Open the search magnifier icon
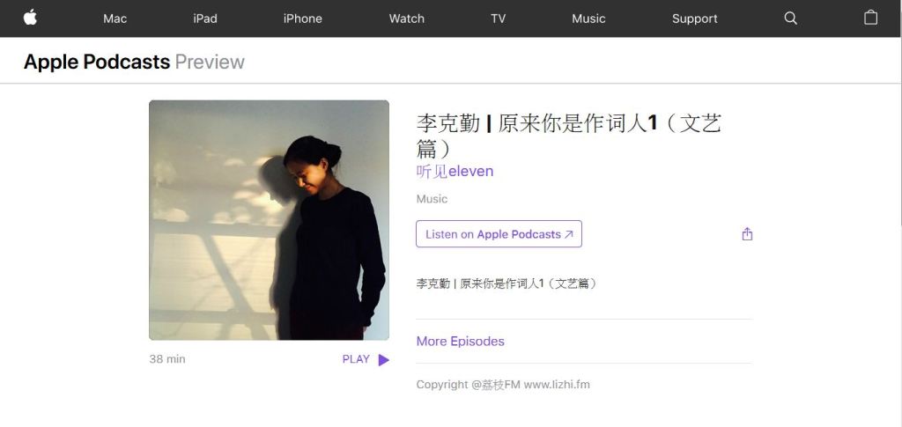902x427 pixels. tap(791, 18)
